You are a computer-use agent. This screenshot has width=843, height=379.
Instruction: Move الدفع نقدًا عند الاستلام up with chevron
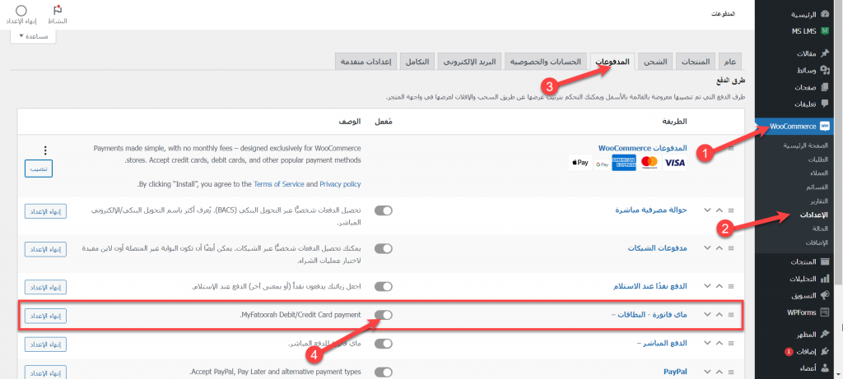[720, 286]
